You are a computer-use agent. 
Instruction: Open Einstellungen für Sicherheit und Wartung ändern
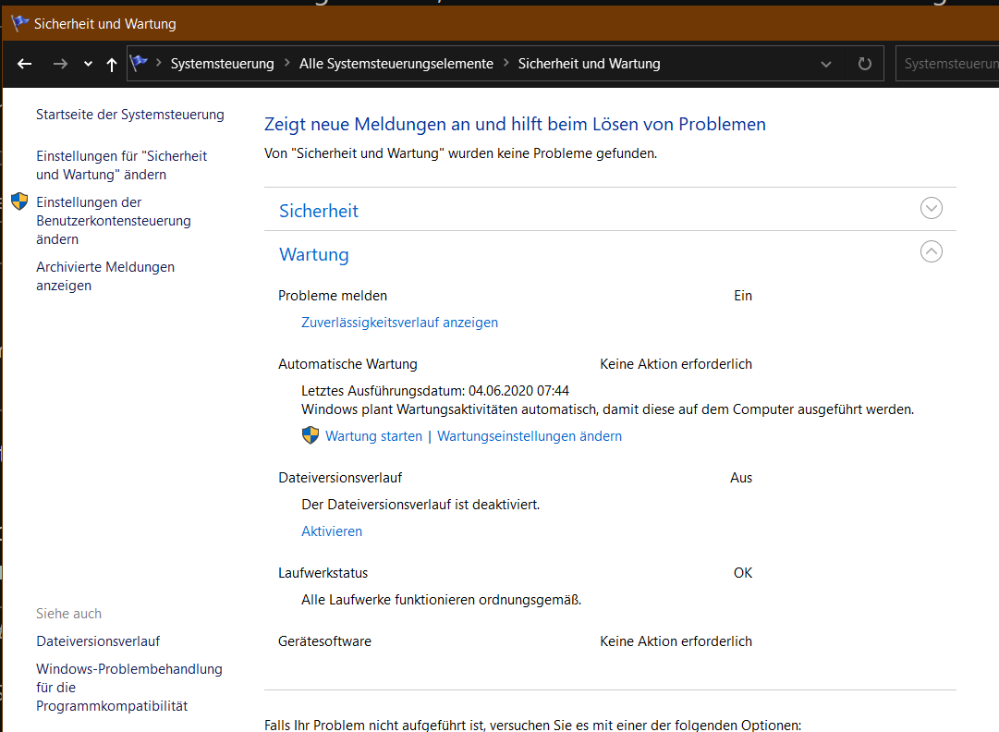(x=122, y=165)
